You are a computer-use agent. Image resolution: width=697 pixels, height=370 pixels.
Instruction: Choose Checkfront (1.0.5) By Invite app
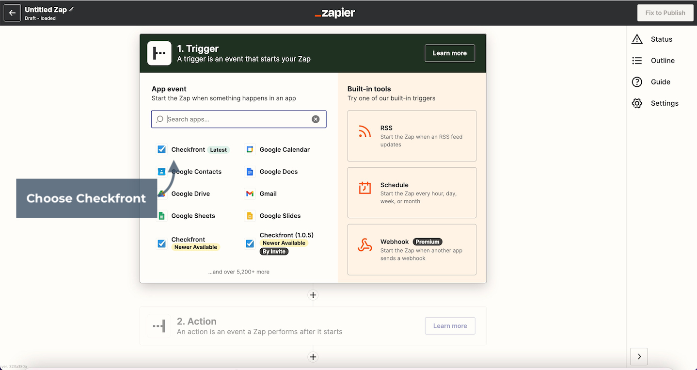[280, 243]
